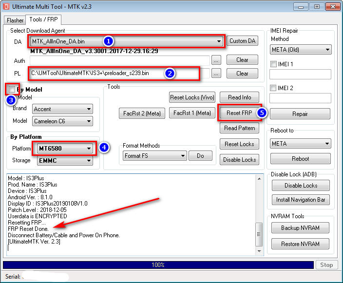The image size is (343, 283).
Task: Maximize the Ultimate Multi Tool window
Action: pyautogui.click(x=317, y=7)
